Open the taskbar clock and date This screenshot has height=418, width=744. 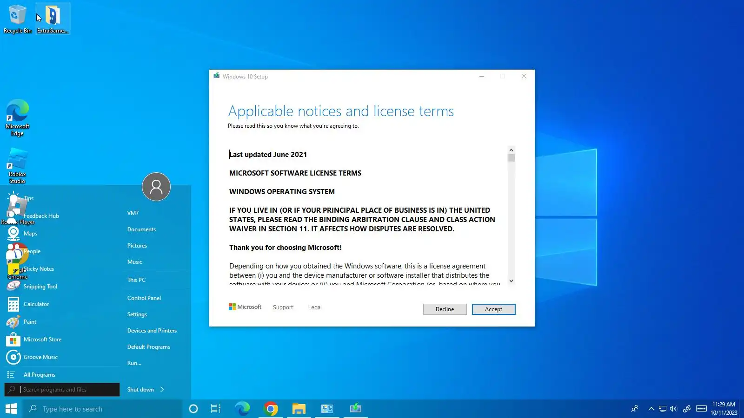pos(724,409)
